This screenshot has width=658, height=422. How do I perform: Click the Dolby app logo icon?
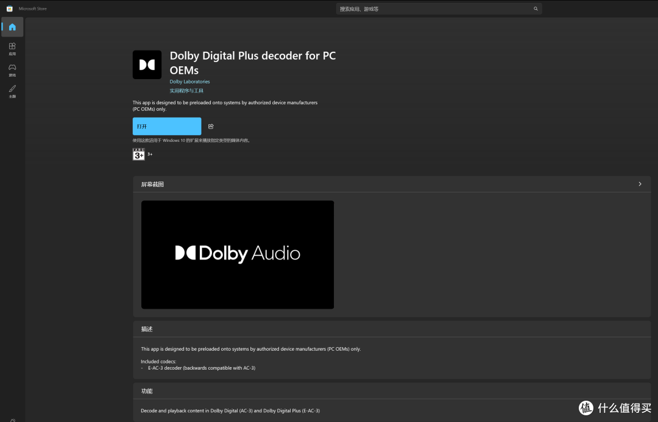(147, 65)
